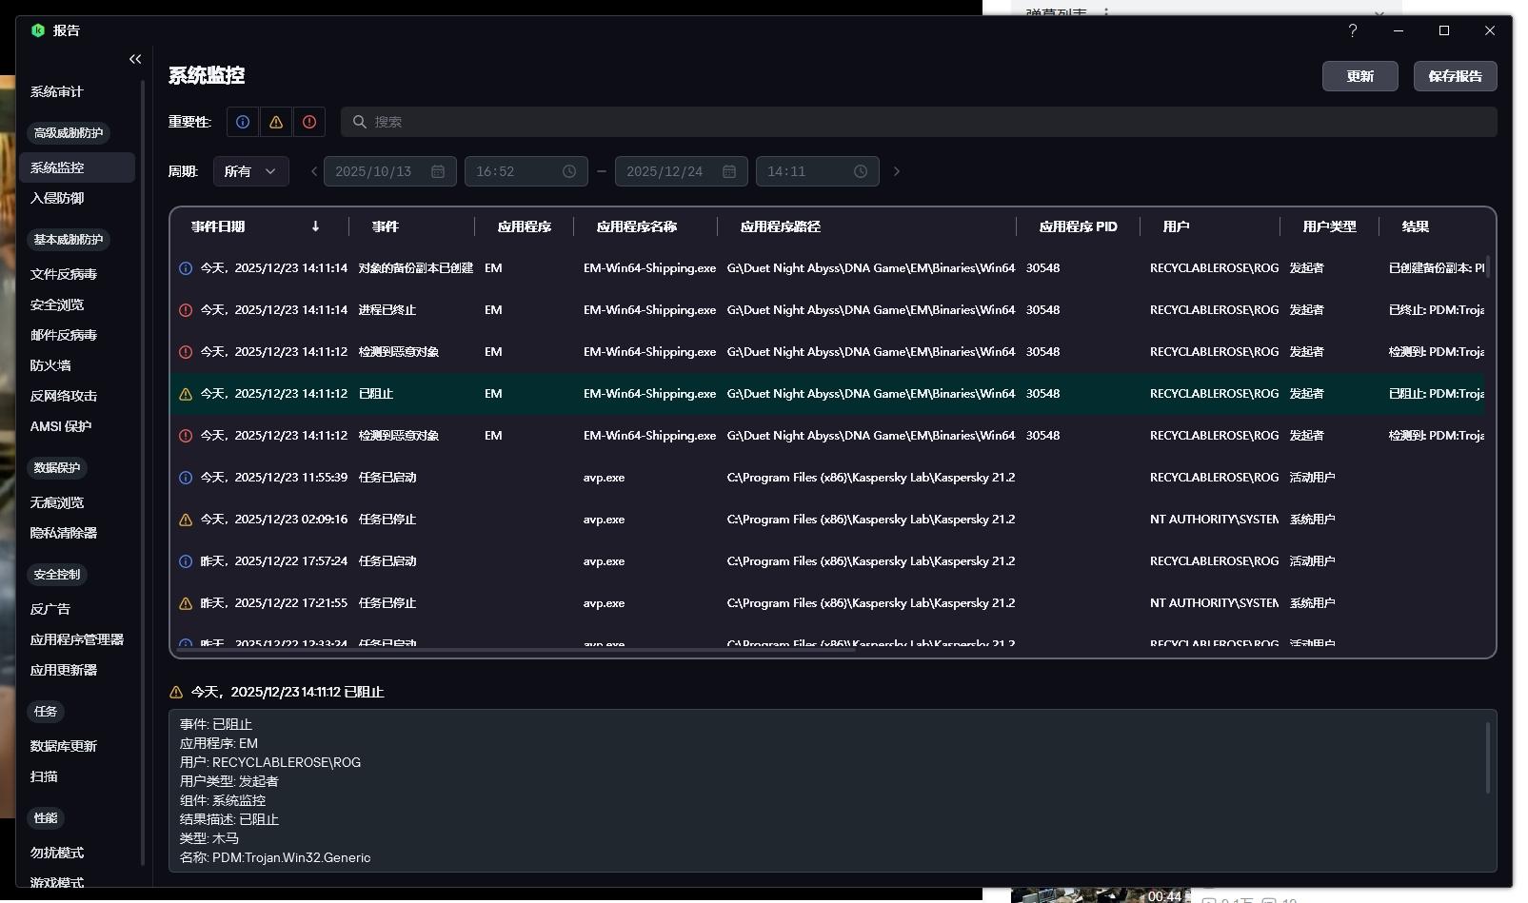1528x903 pixels.
Task: Click the 保存报告 button
Action: point(1455,76)
